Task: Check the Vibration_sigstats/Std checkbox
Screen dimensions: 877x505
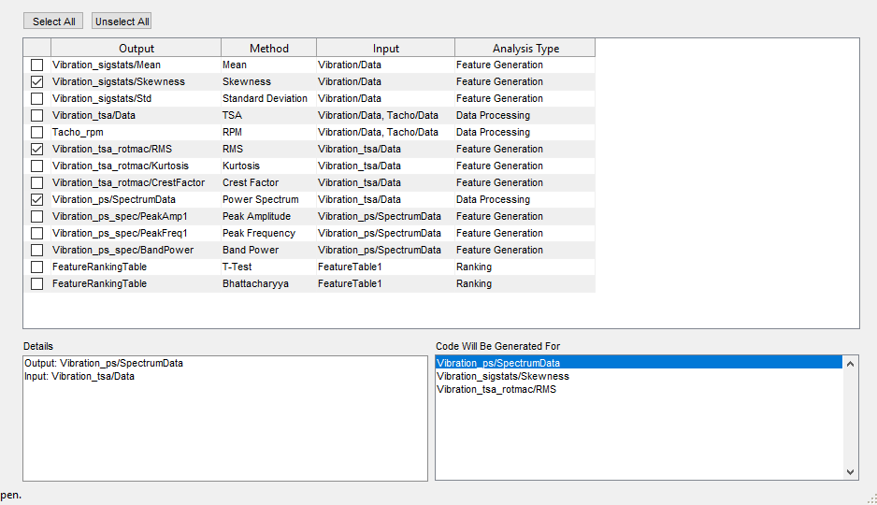Action: [37, 99]
